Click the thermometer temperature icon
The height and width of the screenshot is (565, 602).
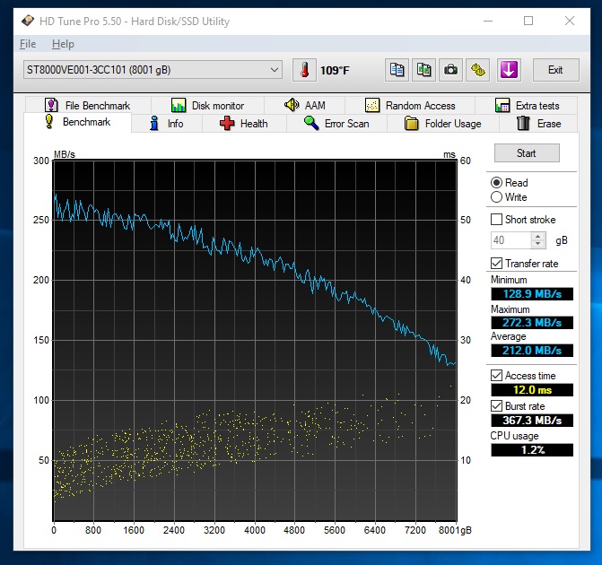tap(305, 70)
